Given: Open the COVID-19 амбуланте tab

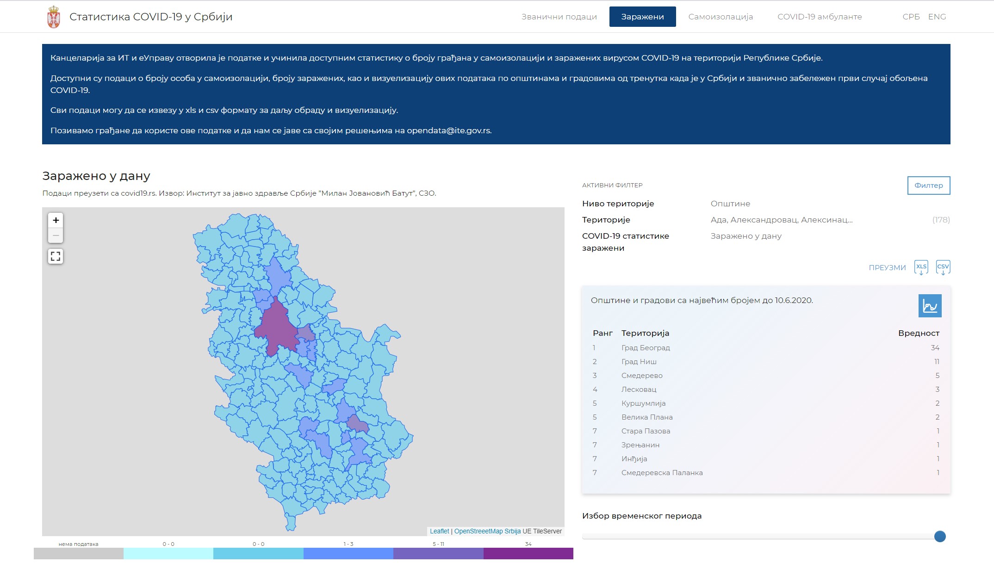Looking at the screenshot, I should (820, 17).
